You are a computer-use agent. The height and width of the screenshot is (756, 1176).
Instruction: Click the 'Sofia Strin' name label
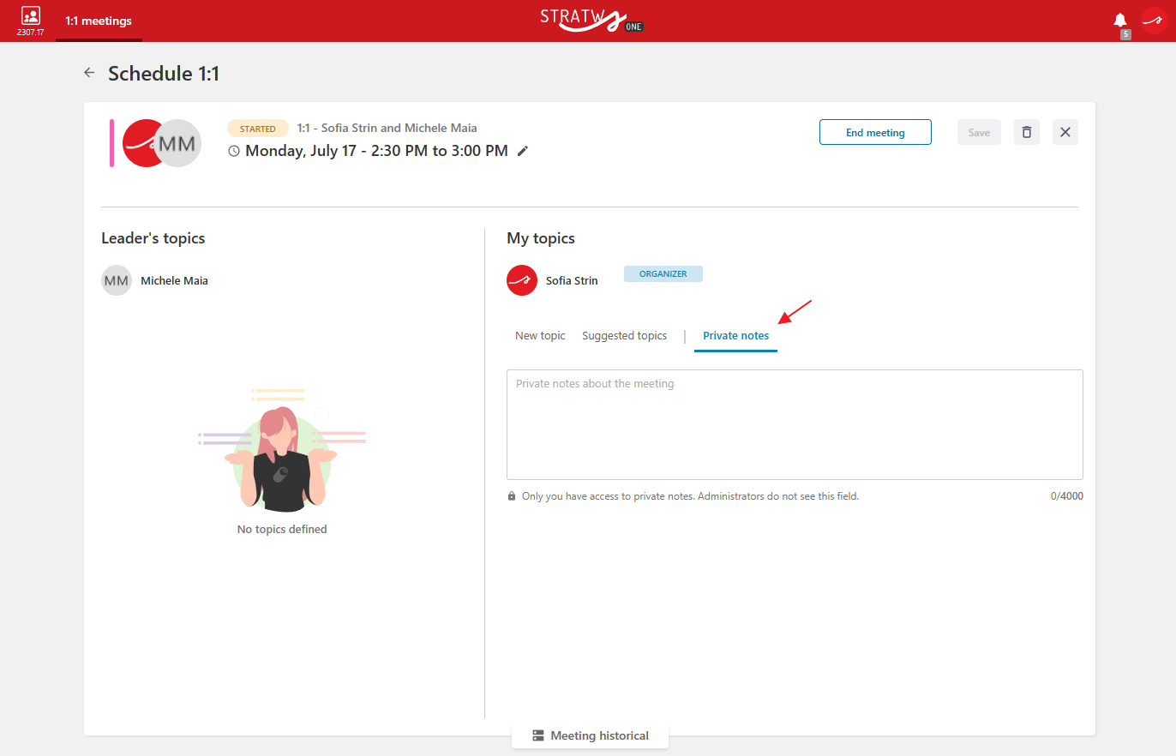(572, 280)
